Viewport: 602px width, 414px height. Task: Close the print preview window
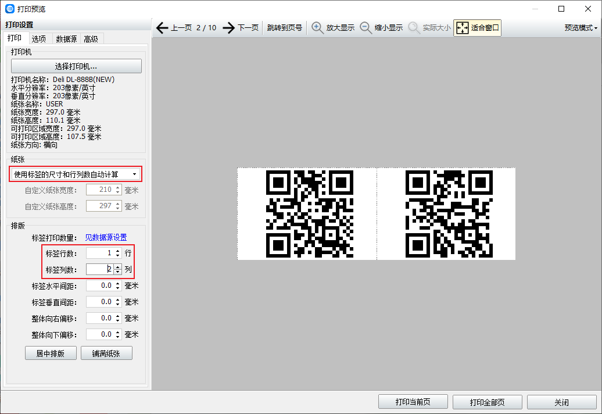[588, 9]
